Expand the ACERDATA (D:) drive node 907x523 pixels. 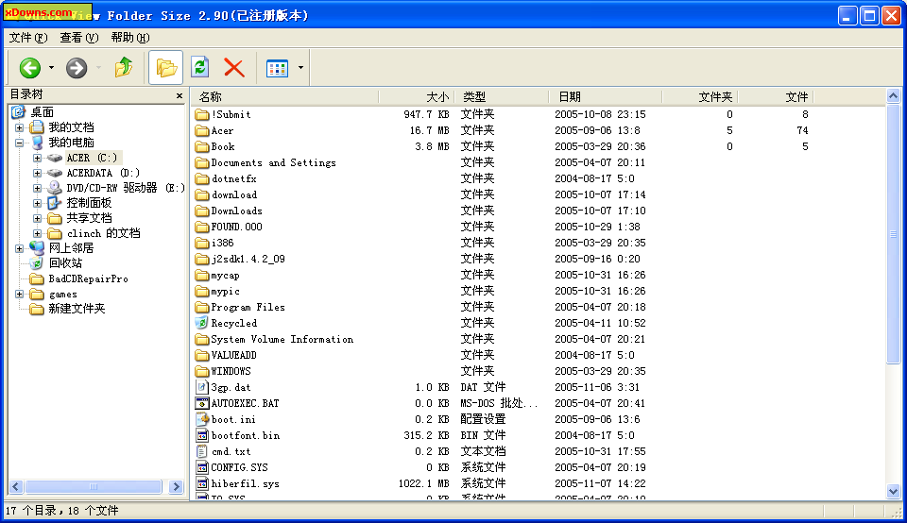click(37, 173)
